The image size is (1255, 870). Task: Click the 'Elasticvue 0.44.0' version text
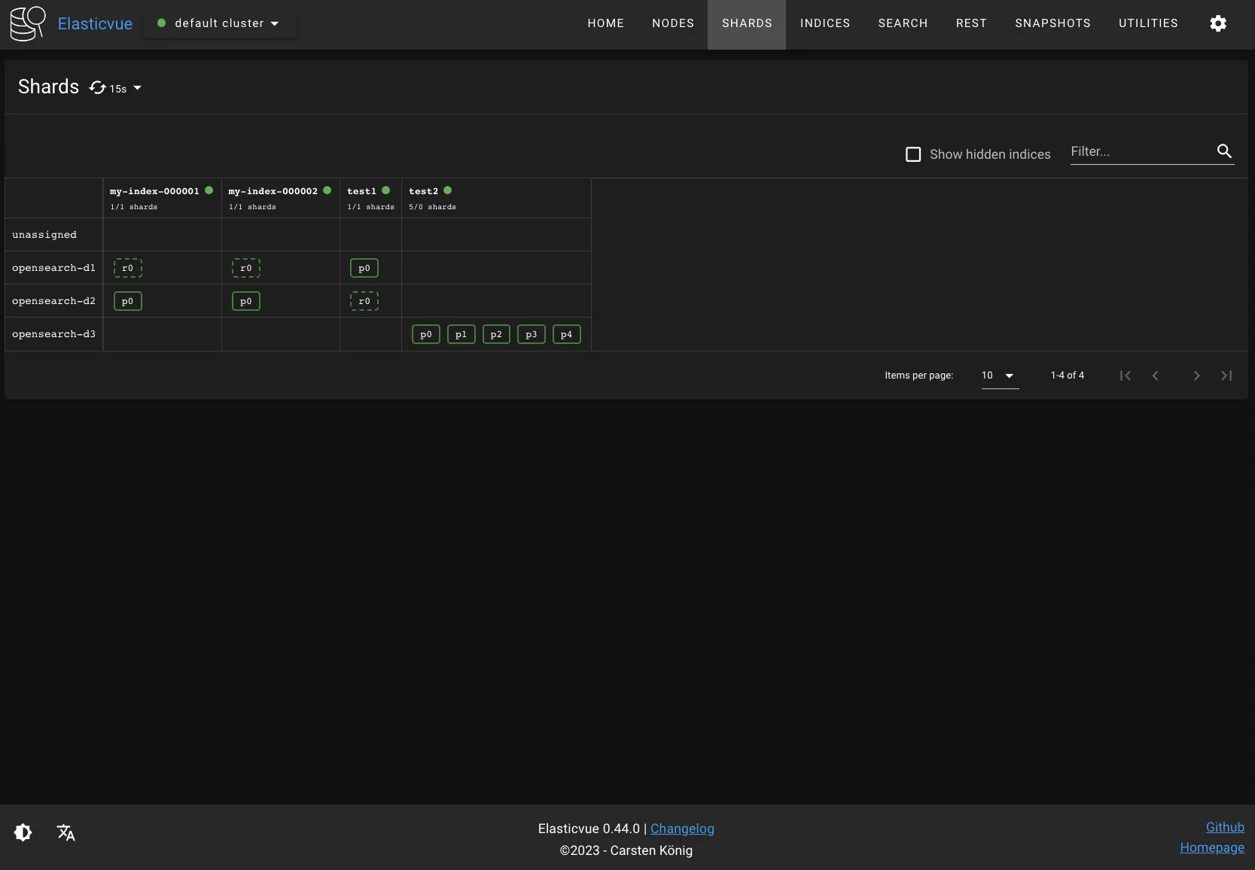589,829
